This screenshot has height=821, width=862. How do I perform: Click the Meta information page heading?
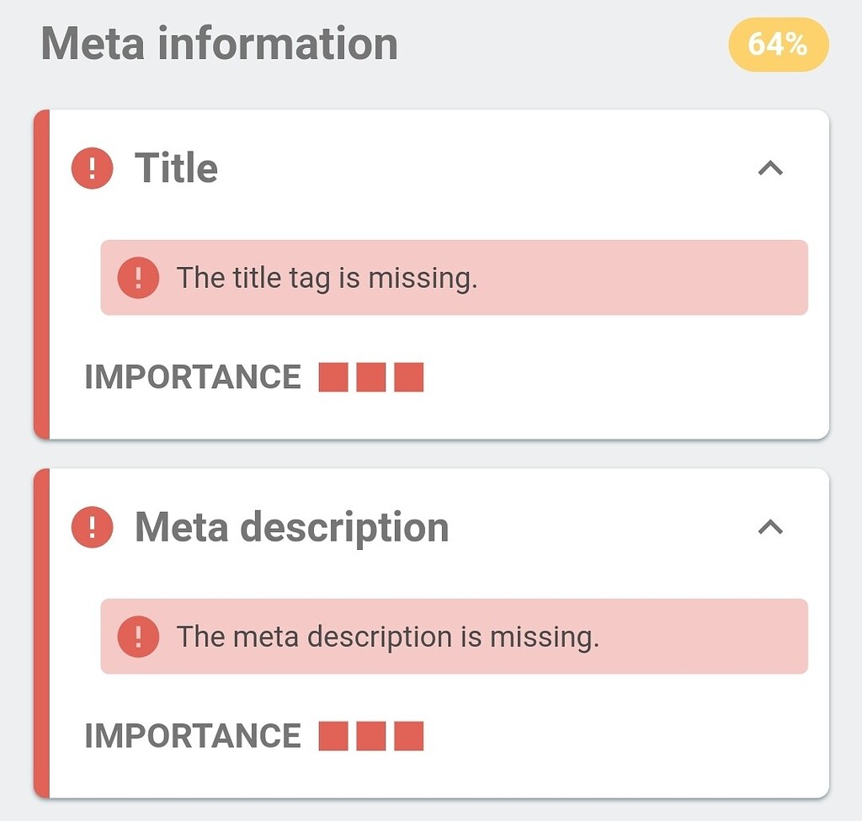tap(220, 44)
